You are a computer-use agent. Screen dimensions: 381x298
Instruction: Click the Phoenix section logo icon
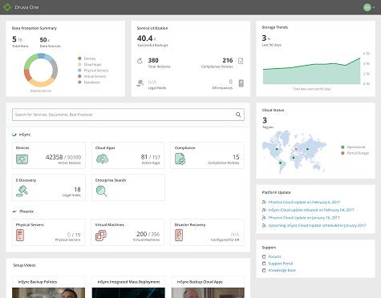(14, 211)
